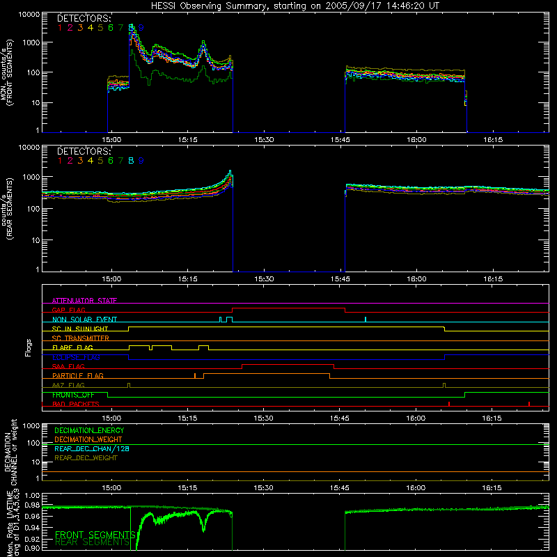Click the REAR_DEC_WEIGHT legend label

pyautogui.click(x=86, y=458)
